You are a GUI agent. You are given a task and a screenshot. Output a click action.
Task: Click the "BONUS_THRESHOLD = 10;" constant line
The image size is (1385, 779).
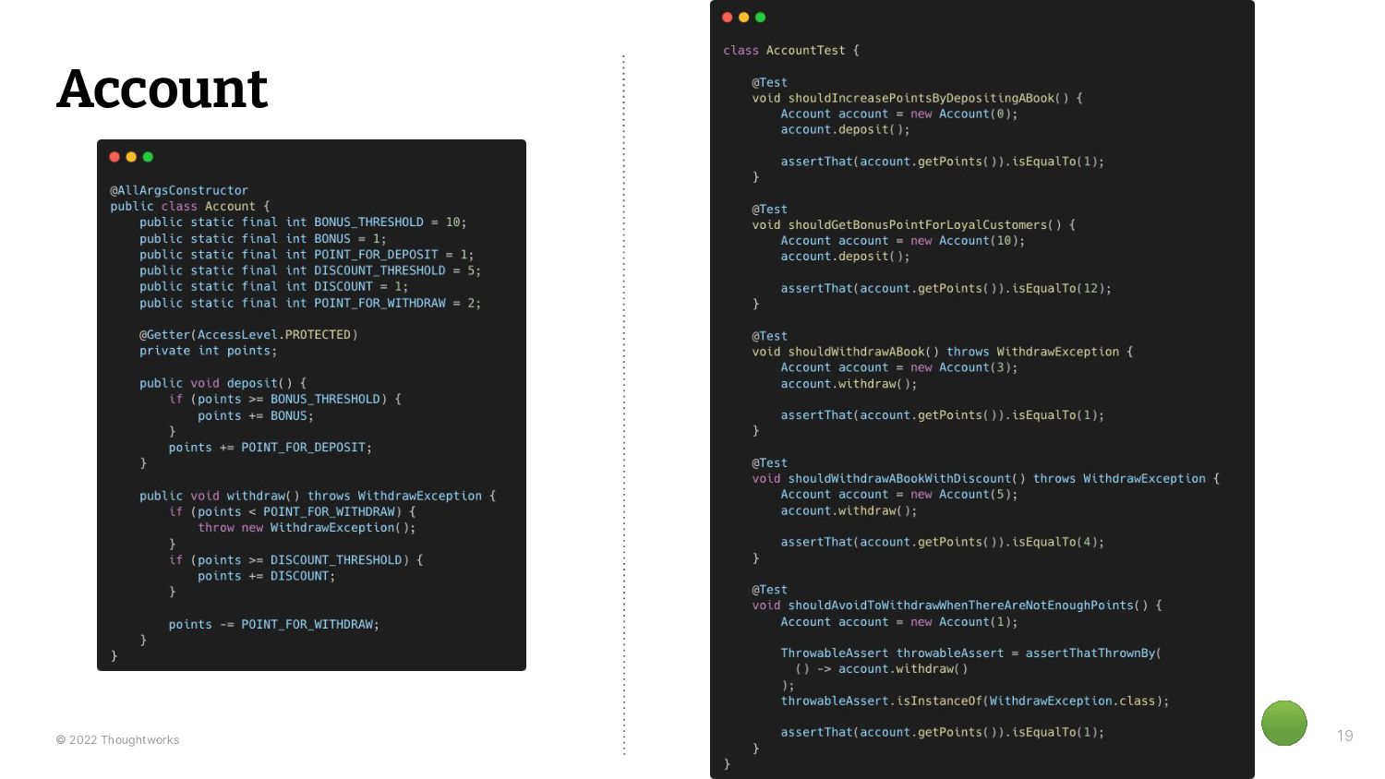pyautogui.click(x=303, y=222)
